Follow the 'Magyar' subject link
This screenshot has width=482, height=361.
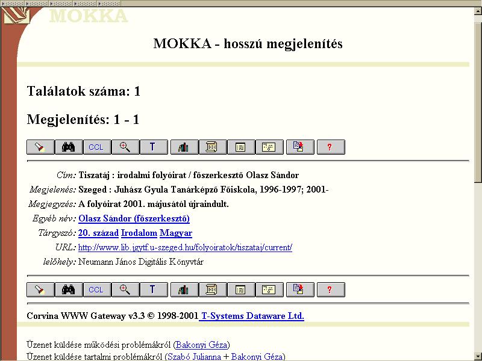(x=176, y=233)
